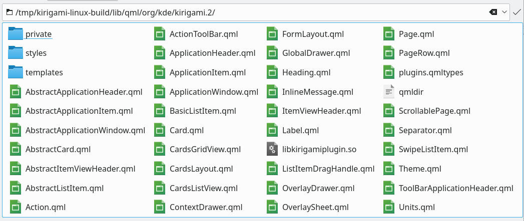Viewport: 524px width, 221px height.
Task: Click the Separator.qml file icon
Action: 389,130
